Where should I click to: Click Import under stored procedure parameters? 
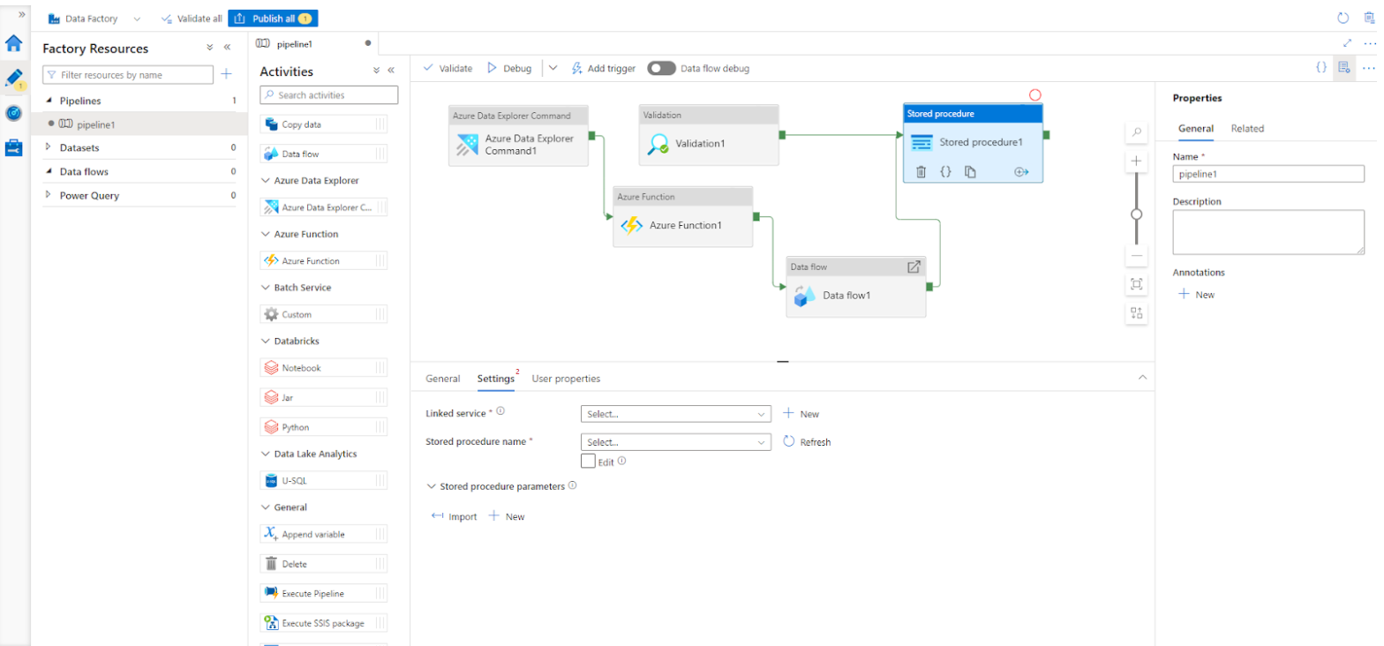click(454, 516)
